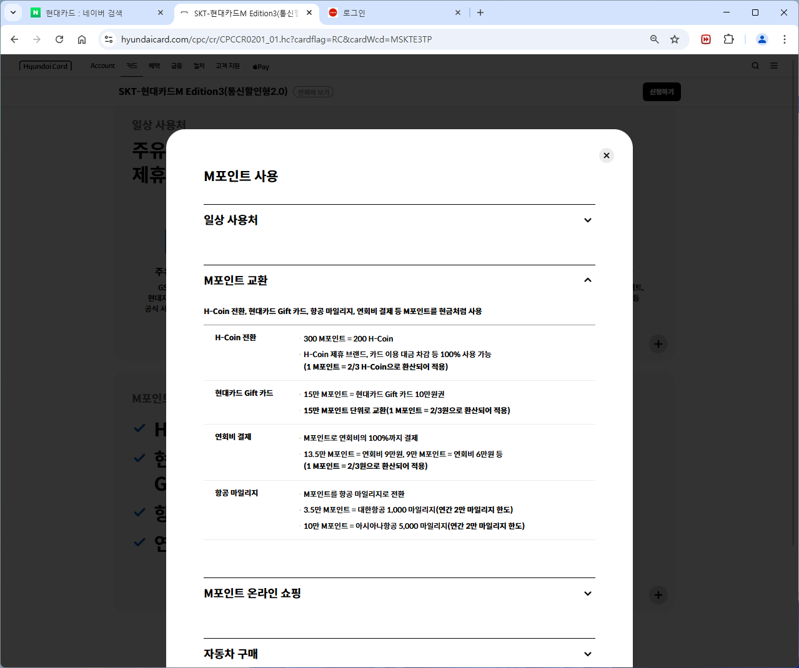Expand the M포인트 온라인 쇼핑 section

click(399, 593)
